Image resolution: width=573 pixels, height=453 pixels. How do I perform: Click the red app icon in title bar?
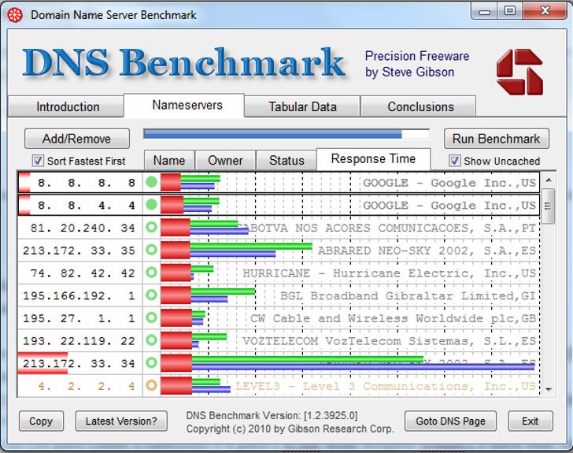(x=15, y=16)
